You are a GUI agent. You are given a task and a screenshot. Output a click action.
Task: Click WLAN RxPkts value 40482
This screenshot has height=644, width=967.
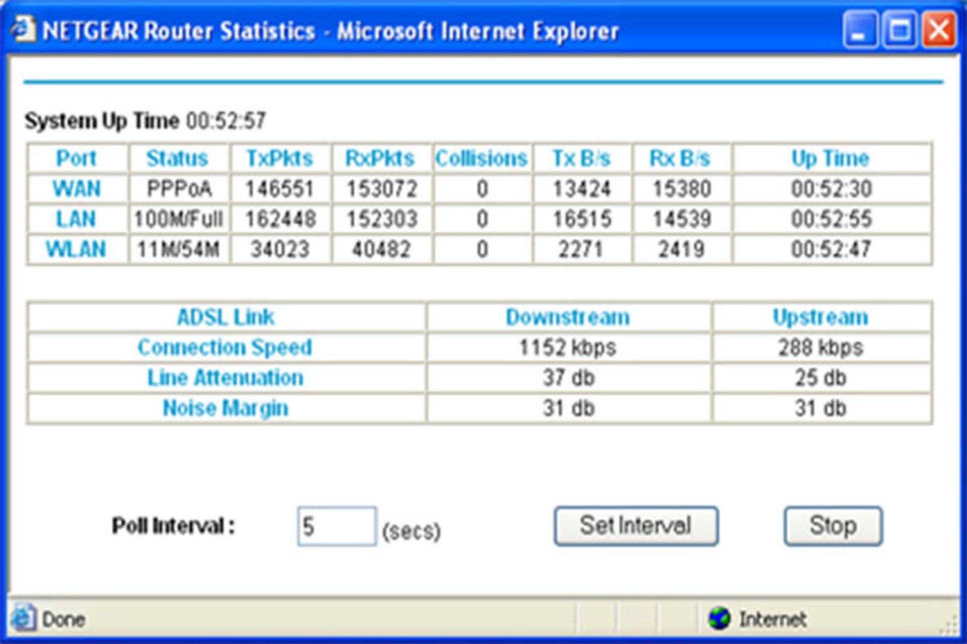pos(381,250)
